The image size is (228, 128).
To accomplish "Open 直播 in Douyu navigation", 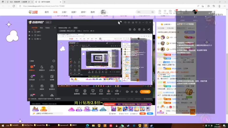I will tap(55, 12).
